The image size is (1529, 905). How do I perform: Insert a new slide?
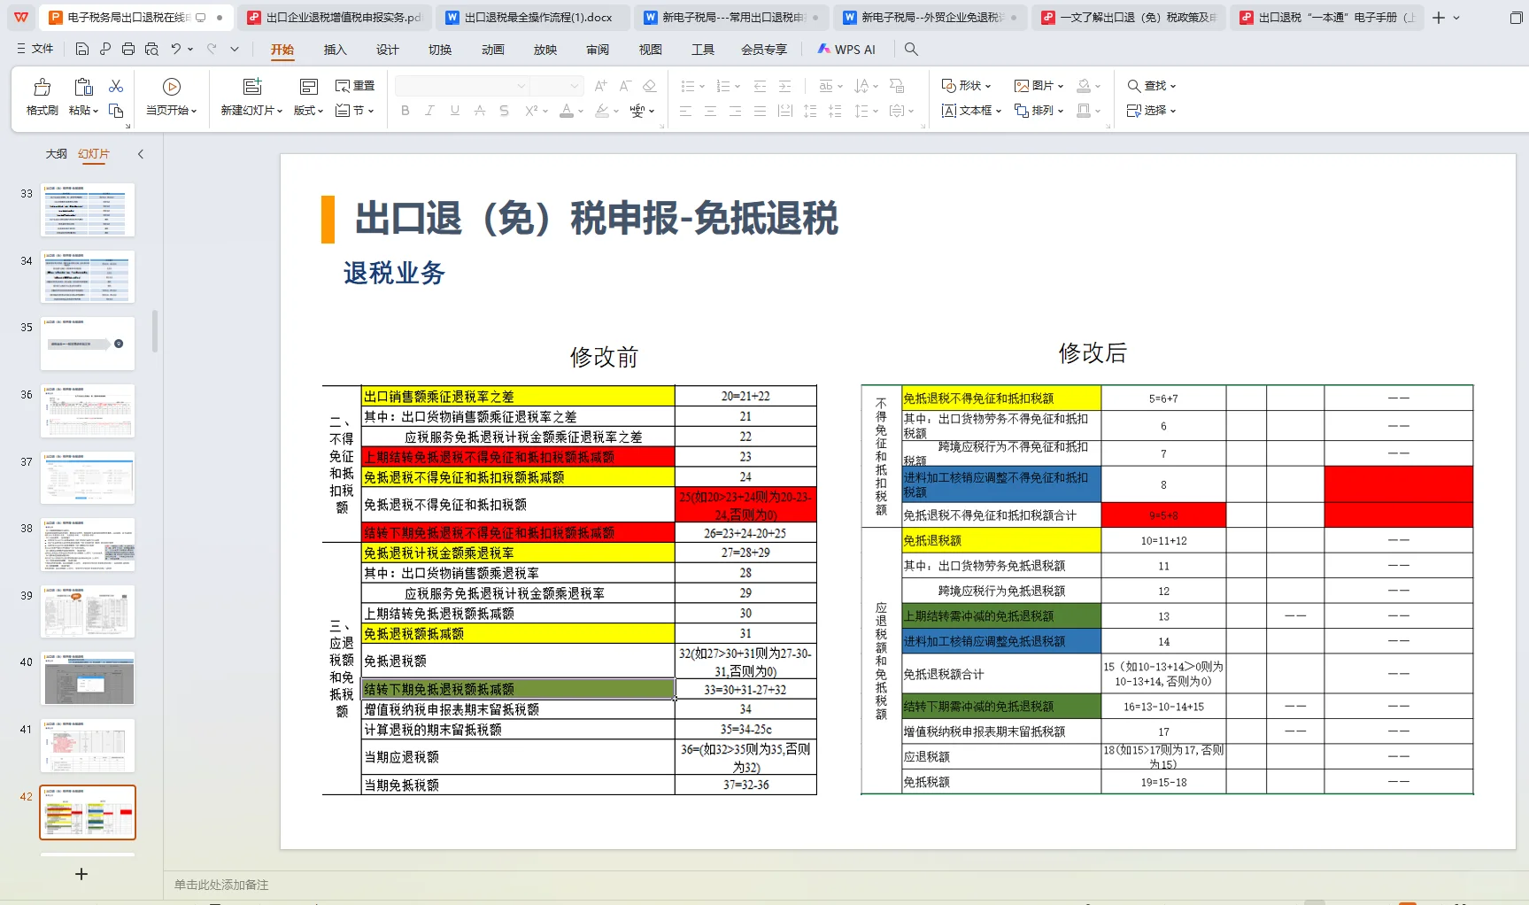tap(251, 96)
